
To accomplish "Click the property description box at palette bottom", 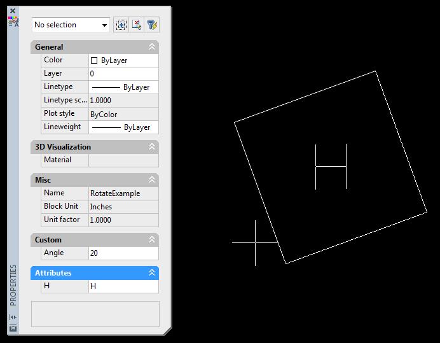I will pos(95,314).
